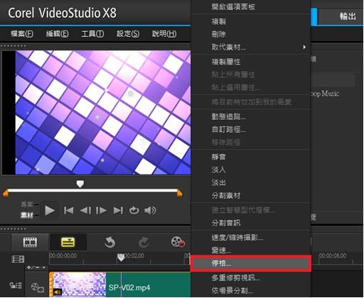
Task: Open the system volume speaker icon
Action: (150, 211)
